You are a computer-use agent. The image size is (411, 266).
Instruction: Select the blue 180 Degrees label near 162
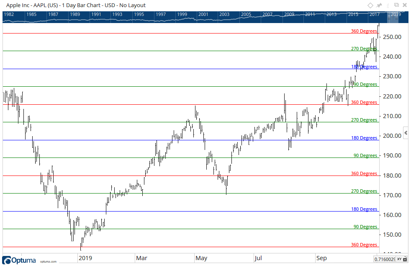[364, 209]
